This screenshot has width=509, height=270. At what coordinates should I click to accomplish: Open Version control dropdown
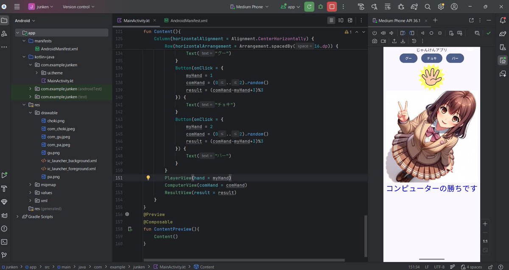tap(78, 7)
